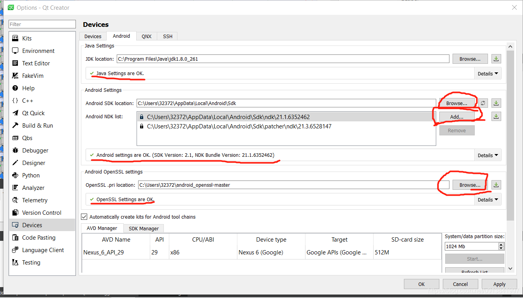The image size is (523, 298).
Task: Open the Help options category
Action: point(42,88)
